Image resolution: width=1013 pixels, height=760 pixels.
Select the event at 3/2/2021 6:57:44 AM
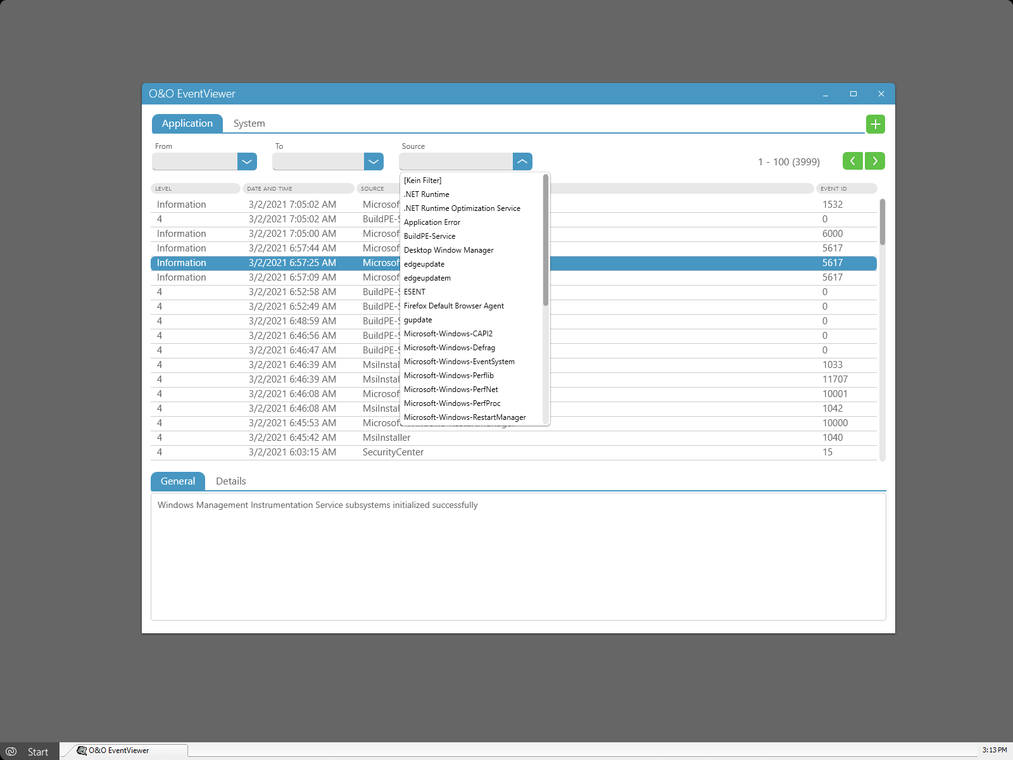[513, 248]
